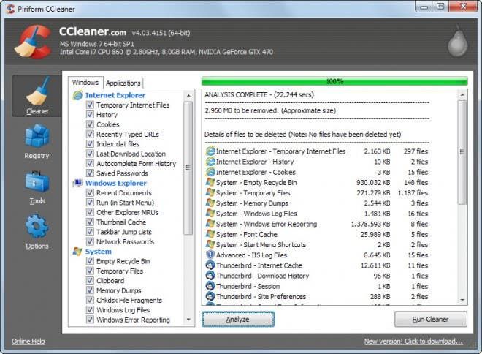482x354 pixels.
Task: Toggle Network Passwords checkbox
Action: click(x=90, y=241)
